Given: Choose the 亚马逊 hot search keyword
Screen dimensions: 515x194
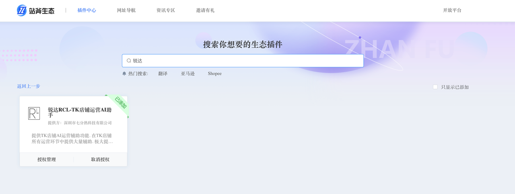Looking at the screenshot, I should tap(188, 74).
